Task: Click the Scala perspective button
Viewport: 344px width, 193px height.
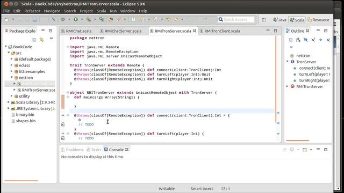Action: point(297,20)
